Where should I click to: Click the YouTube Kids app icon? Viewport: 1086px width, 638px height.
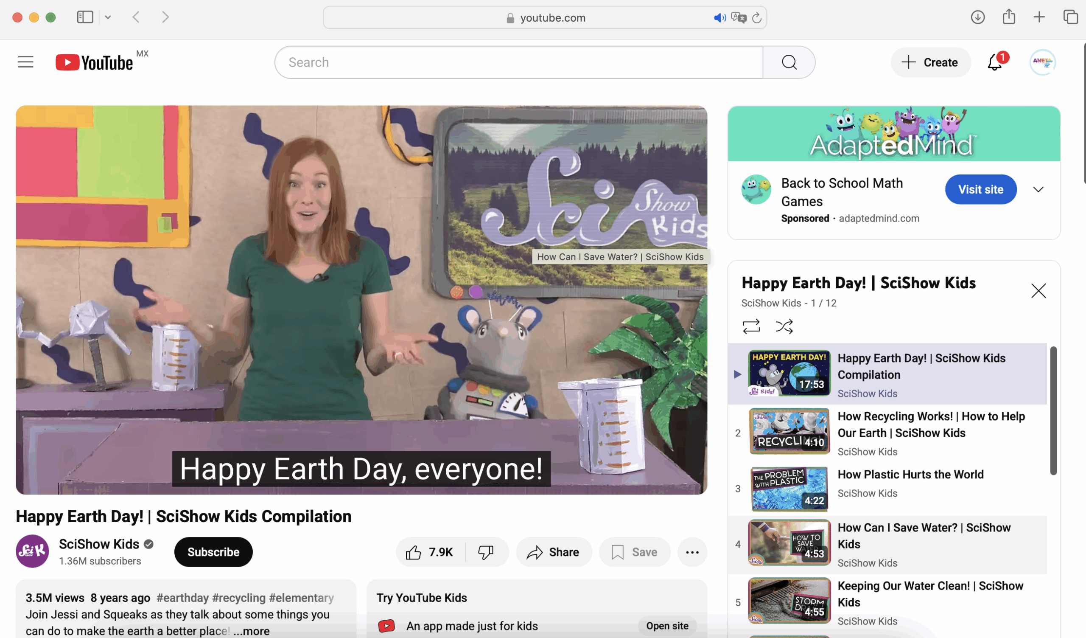(386, 626)
